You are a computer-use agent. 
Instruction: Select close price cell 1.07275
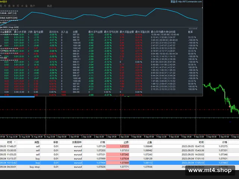click(223, 147)
